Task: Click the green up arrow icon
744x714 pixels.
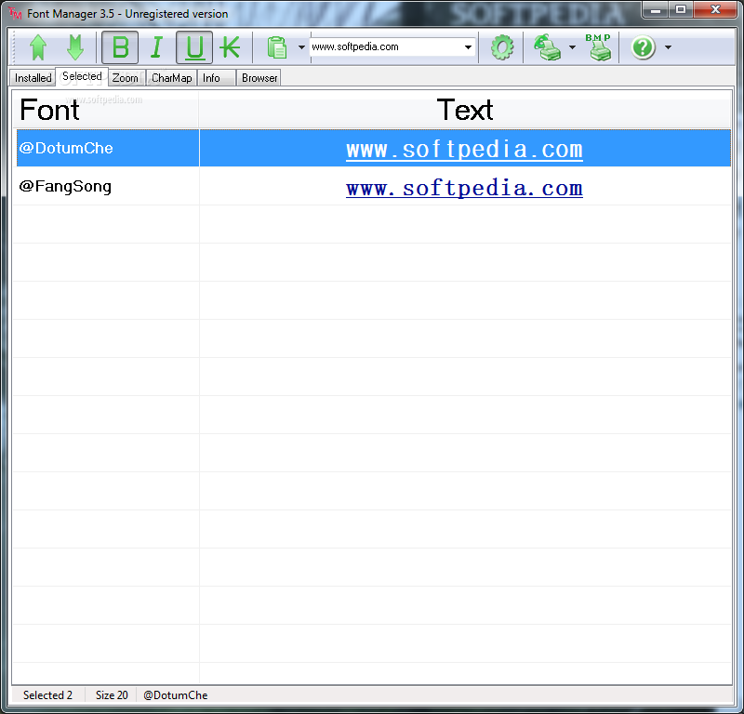Action: [38, 47]
